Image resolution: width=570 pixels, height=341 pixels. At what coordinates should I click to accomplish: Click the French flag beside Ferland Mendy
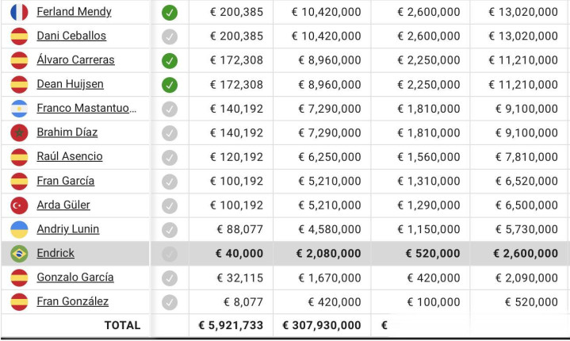coord(19,12)
